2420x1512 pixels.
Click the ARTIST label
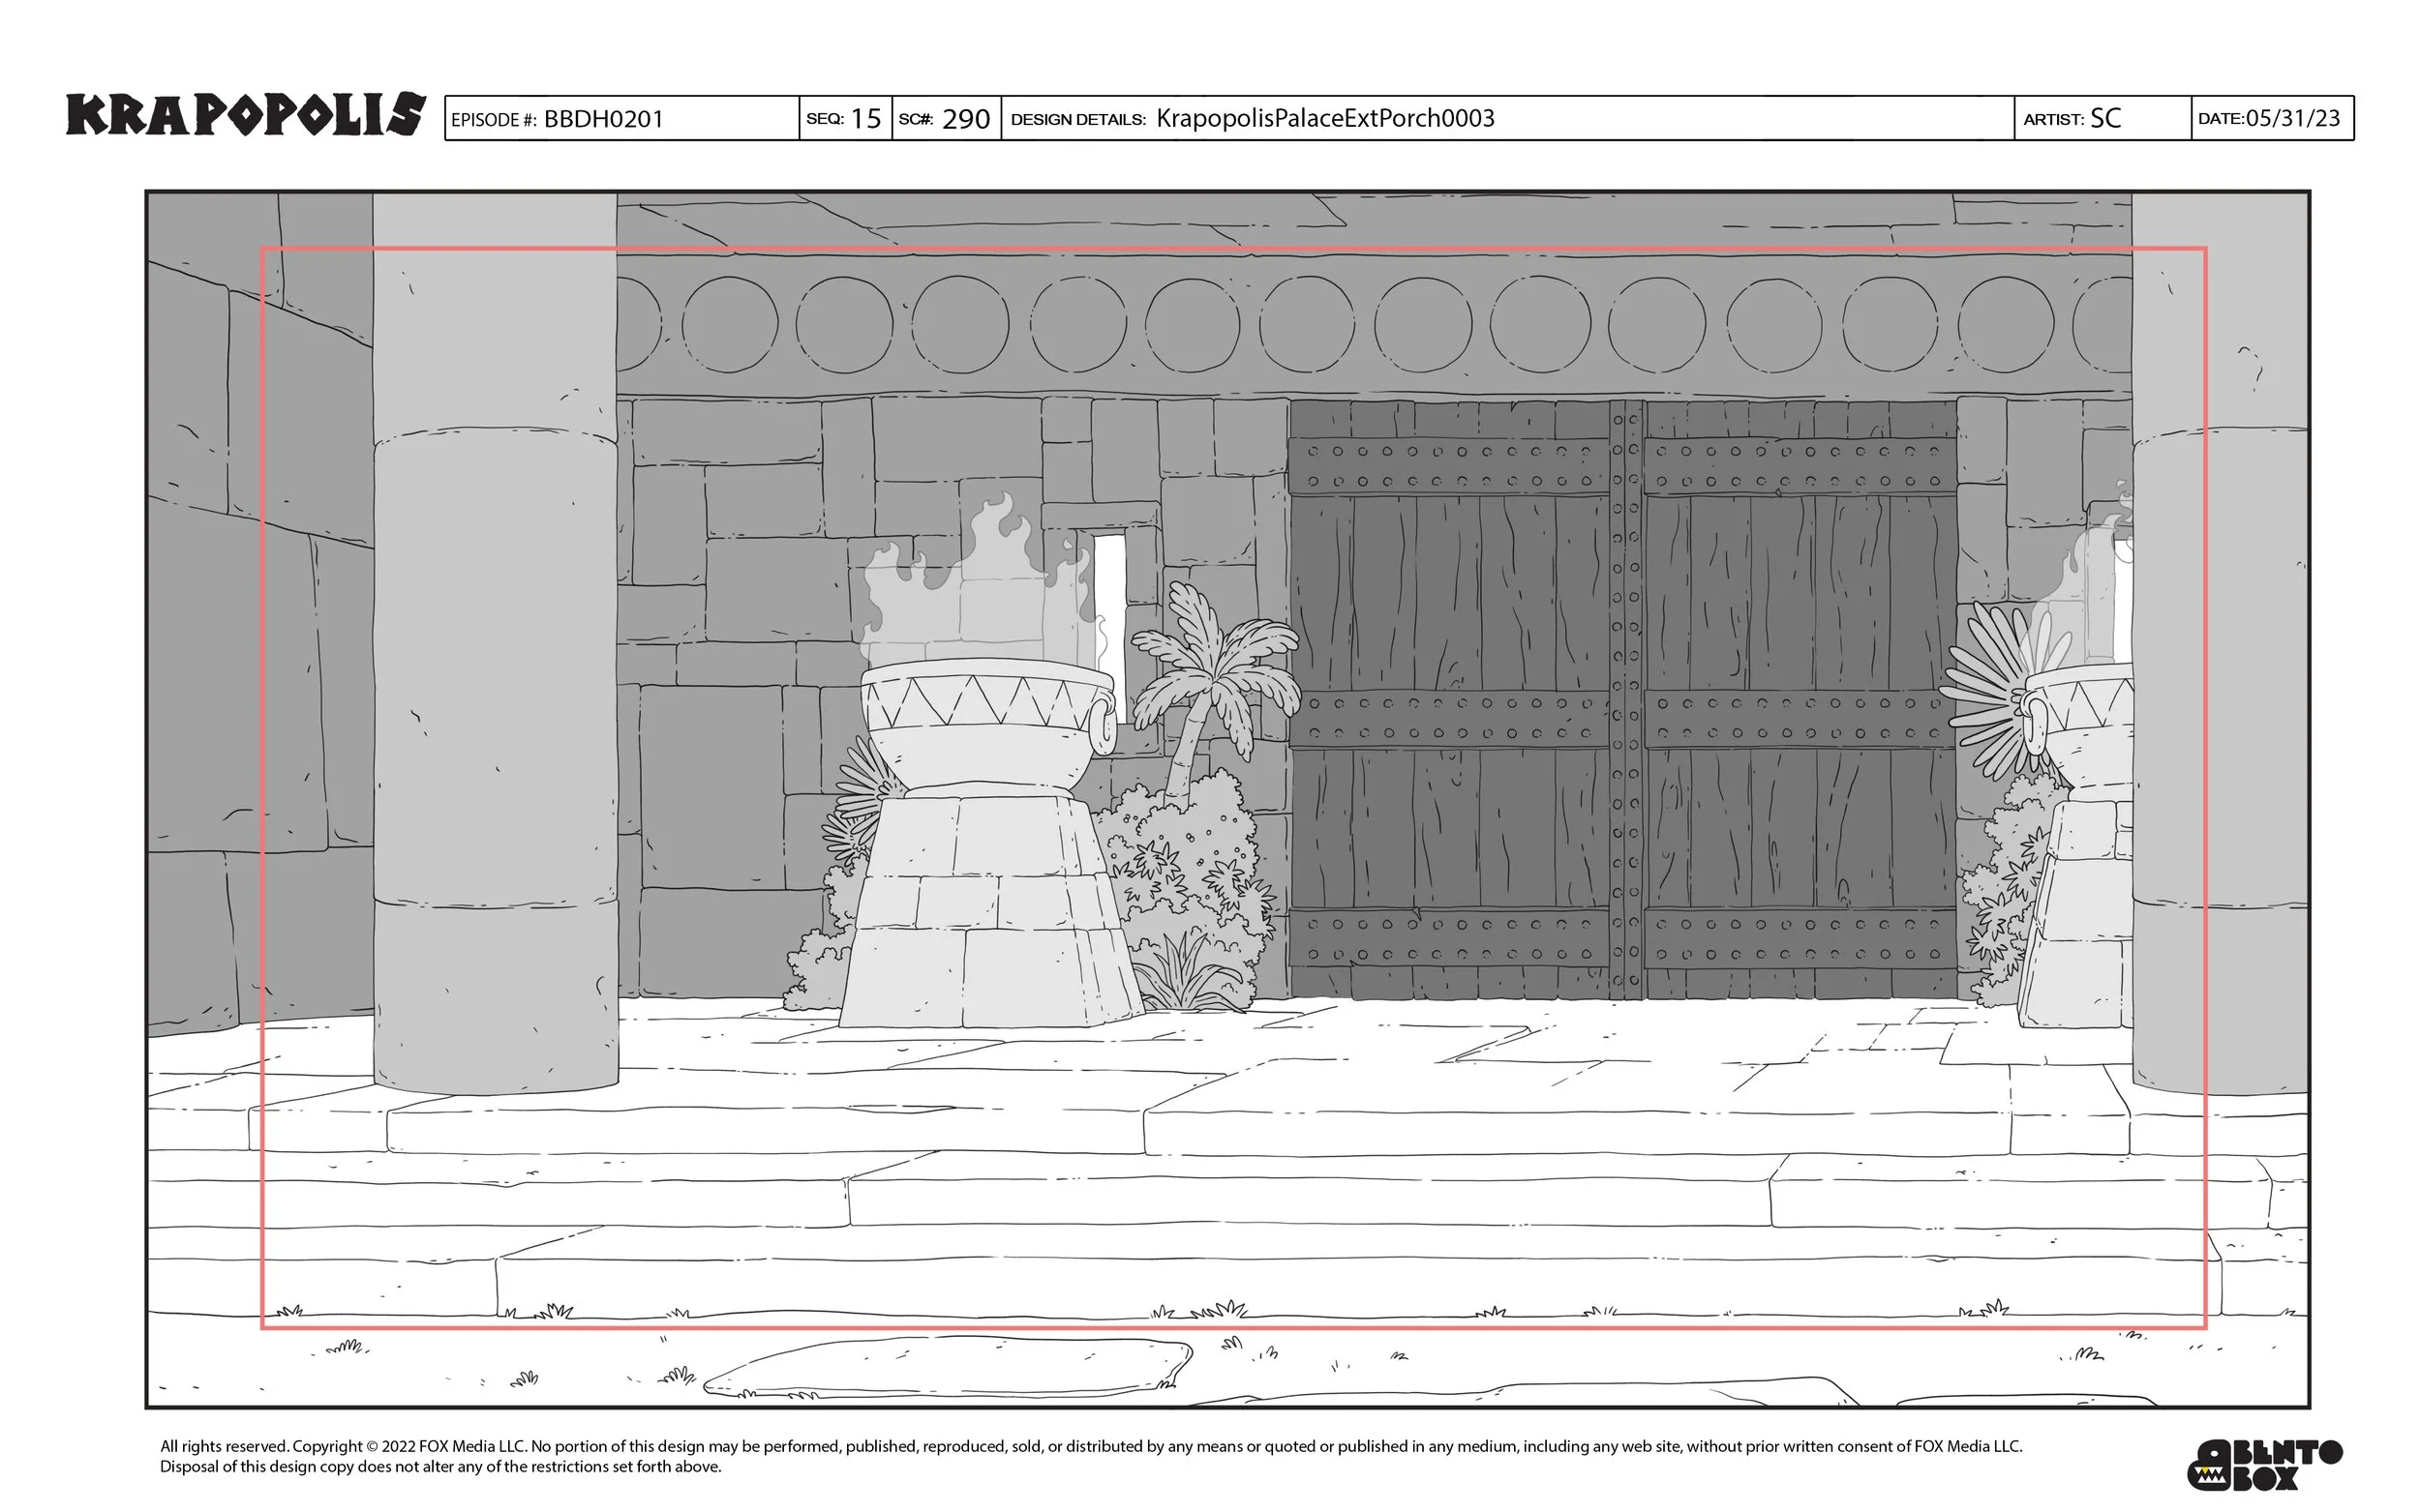2053,119
